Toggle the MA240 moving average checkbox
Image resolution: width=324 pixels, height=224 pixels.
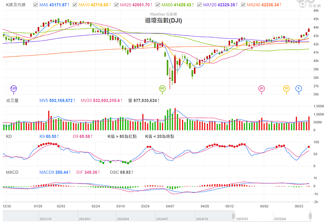click(243, 5)
